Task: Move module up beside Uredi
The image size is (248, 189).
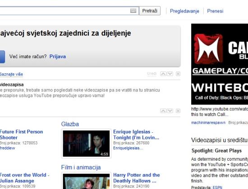Action: coord(163,74)
